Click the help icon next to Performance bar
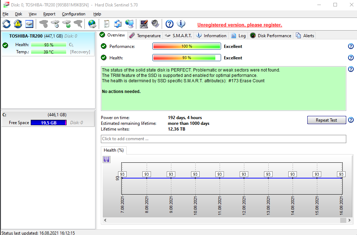Screen dimensions: 357x235 click(351, 46)
